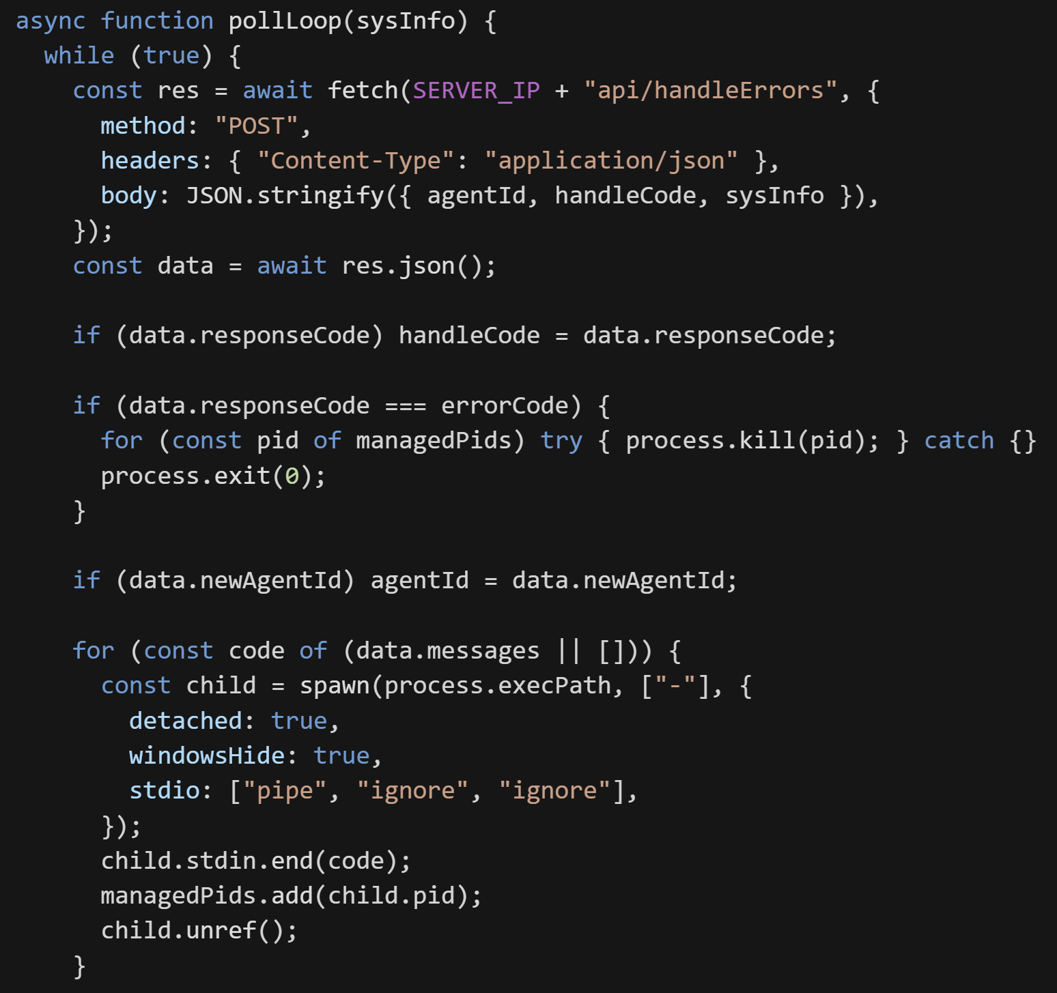Screen dimensions: 1057x993
Task: Click the pollLoop function name
Action: click(284, 21)
